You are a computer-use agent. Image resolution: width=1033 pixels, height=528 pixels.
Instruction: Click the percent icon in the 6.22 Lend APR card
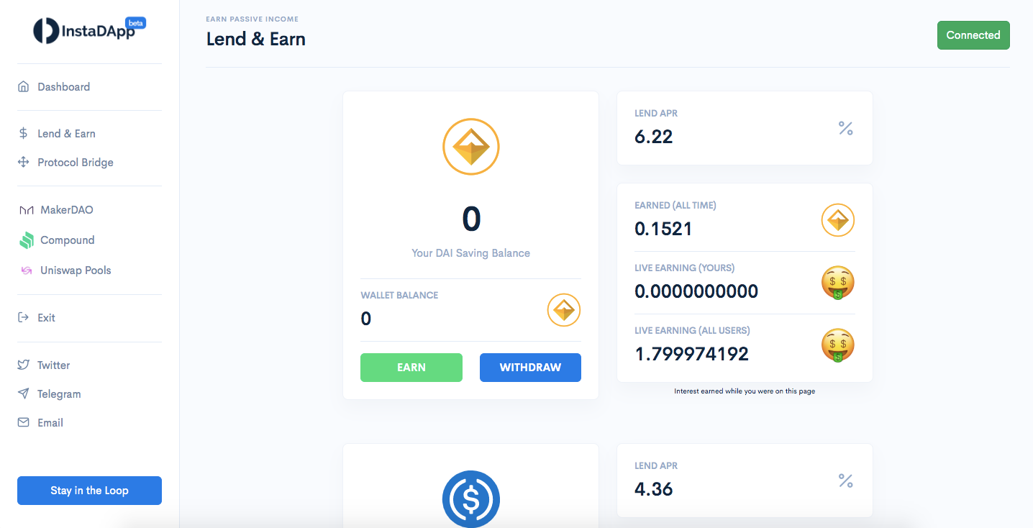(x=845, y=129)
